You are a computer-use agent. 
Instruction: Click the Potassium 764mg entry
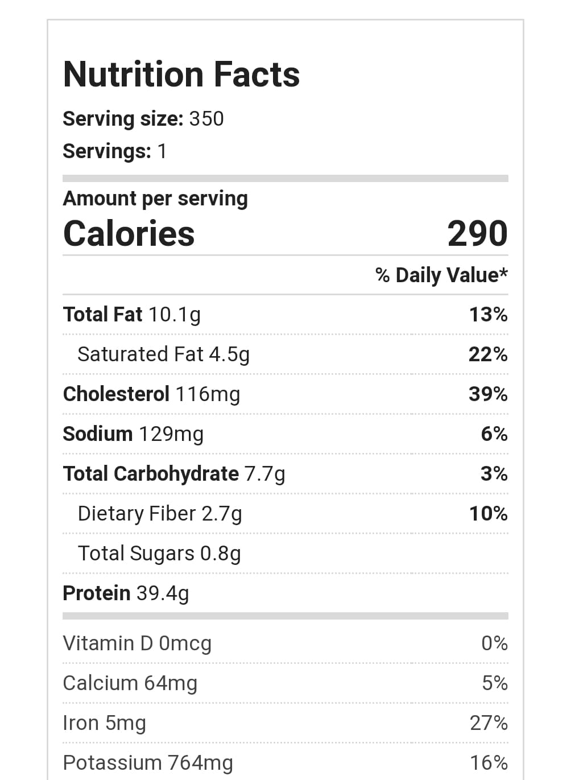[x=148, y=762]
